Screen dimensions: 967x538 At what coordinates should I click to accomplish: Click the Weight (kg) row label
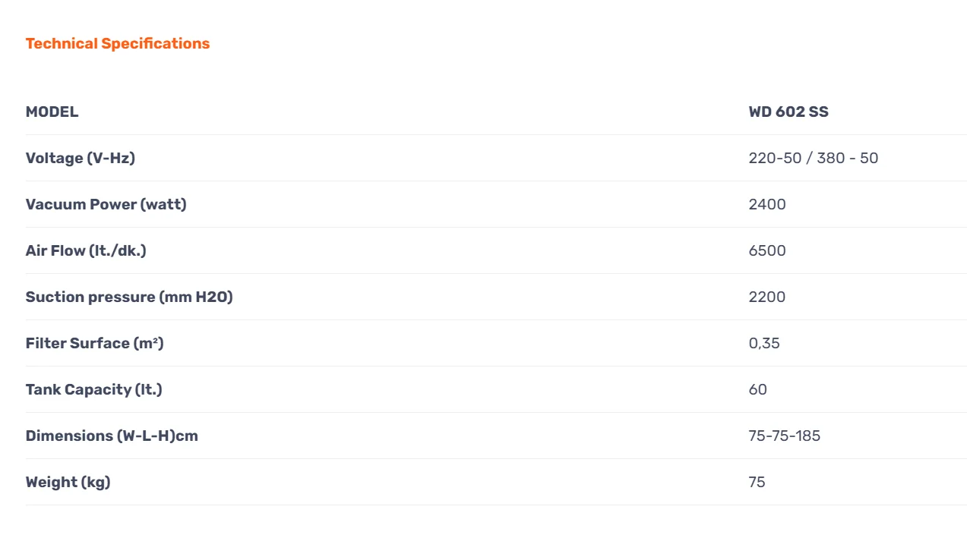tap(68, 482)
